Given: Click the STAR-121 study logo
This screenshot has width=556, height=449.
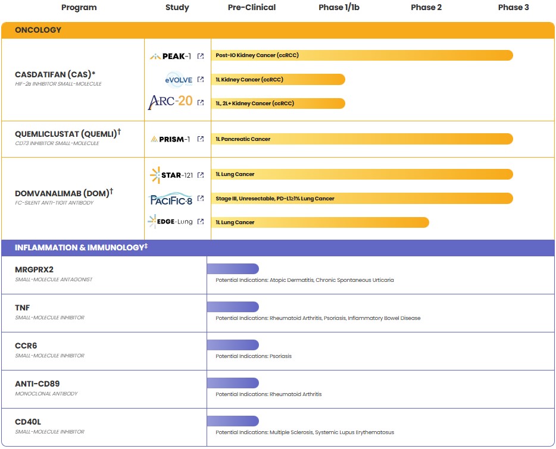Looking at the screenshot, I should click(170, 175).
